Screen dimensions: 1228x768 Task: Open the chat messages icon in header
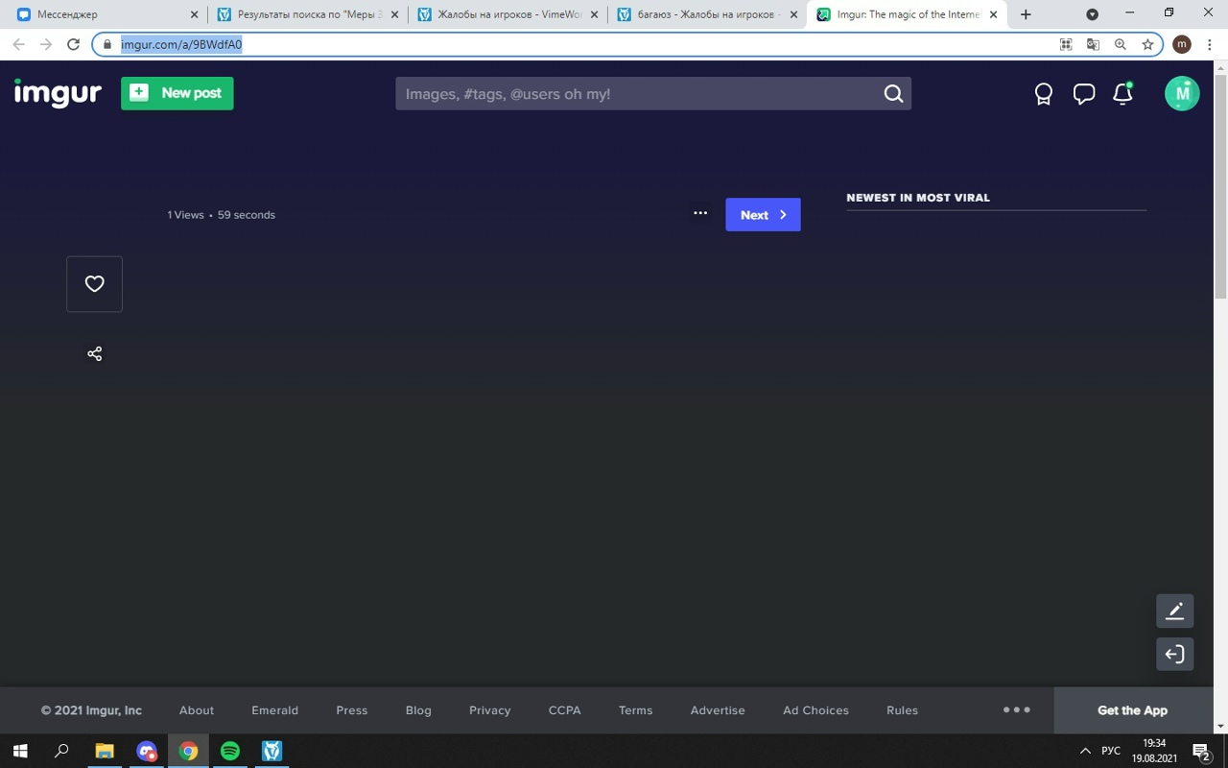pos(1083,94)
